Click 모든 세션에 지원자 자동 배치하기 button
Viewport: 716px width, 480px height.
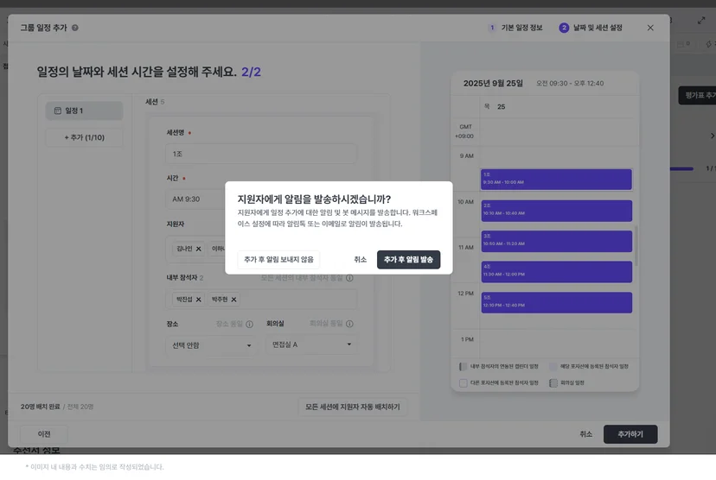[353, 407]
